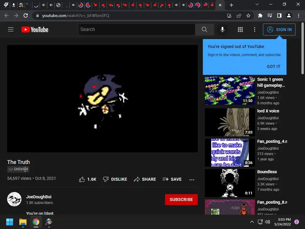Click Chrome icon in taskbar
The width and height of the screenshot is (305, 229).
pyautogui.click(x=36, y=222)
